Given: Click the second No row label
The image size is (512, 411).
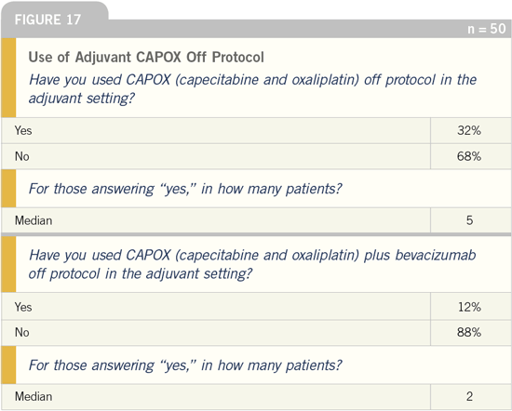Looking at the screenshot, I should point(22,332).
